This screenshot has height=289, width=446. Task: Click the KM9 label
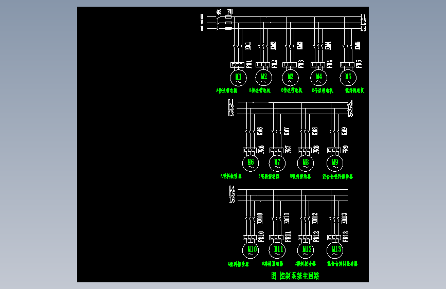(x=345, y=132)
